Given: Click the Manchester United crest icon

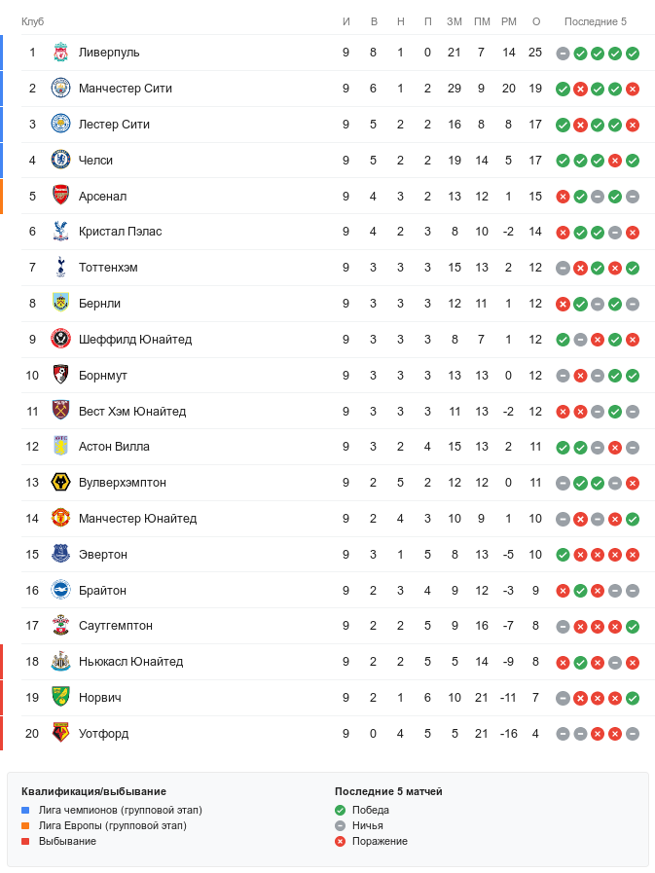Looking at the screenshot, I should coord(60,519).
